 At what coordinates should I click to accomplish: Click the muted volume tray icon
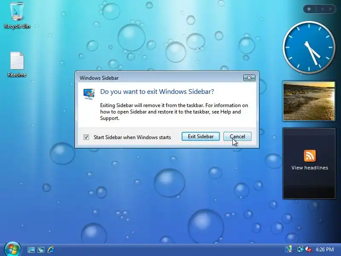point(308,249)
